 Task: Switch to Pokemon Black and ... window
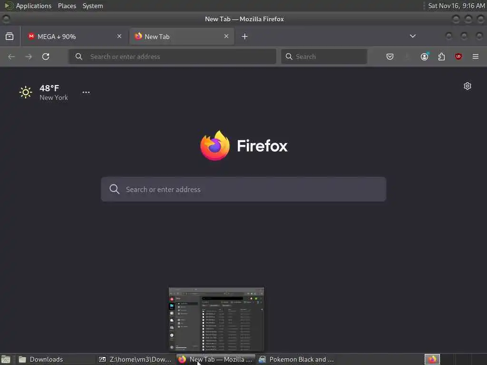tap(297, 359)
